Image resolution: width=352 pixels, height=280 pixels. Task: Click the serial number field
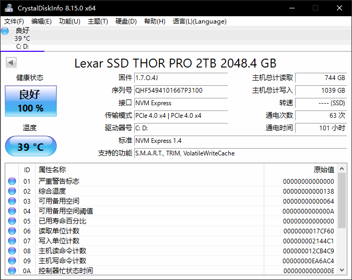coord(181,91)
